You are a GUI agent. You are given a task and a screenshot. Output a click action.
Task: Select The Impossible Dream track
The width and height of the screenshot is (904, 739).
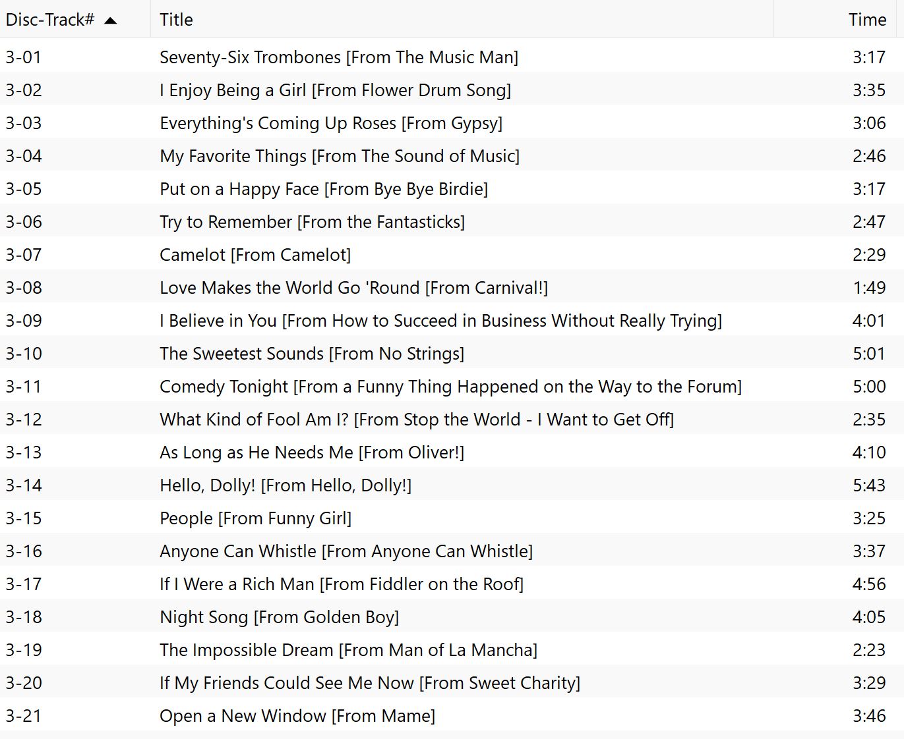(348, 650)
